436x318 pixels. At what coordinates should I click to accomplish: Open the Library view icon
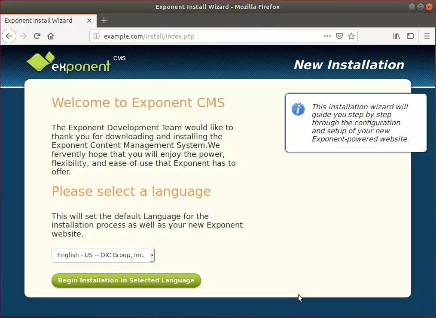coord(396,36)
